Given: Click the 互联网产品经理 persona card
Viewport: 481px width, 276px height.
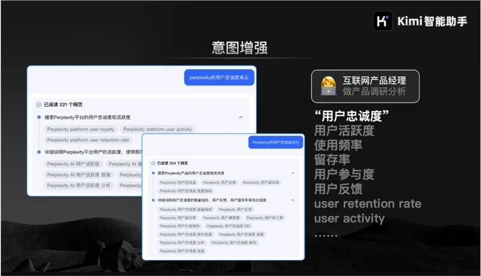Looking at the screenshot, I should coord(365,86).
